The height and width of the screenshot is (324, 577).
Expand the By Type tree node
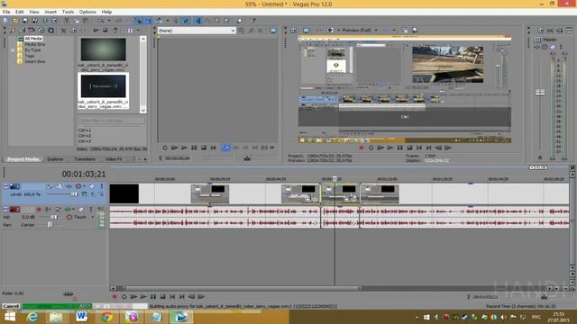coord(13,50)
